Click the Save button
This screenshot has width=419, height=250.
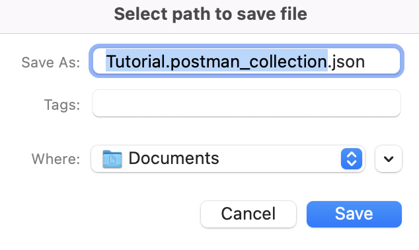point(354,214)
